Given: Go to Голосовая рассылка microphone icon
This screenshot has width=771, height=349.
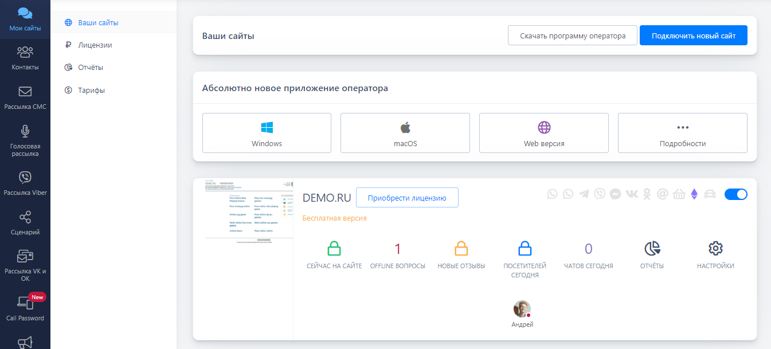Looking at the screenshot, I should (25, 131).
